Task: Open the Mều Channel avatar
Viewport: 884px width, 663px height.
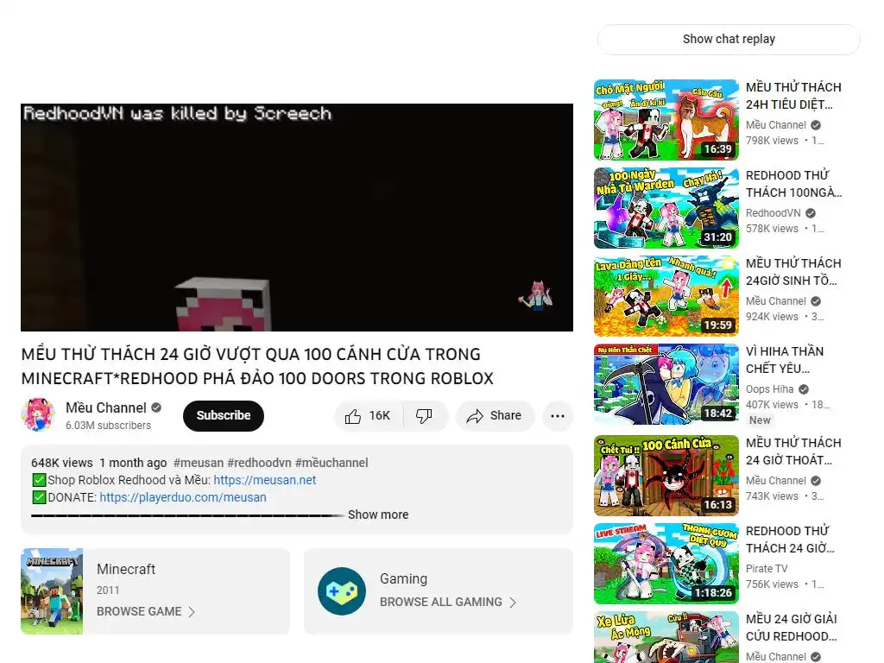Action: [x=38, y=415]
